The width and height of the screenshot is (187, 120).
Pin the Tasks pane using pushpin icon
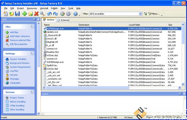[34, 19]
